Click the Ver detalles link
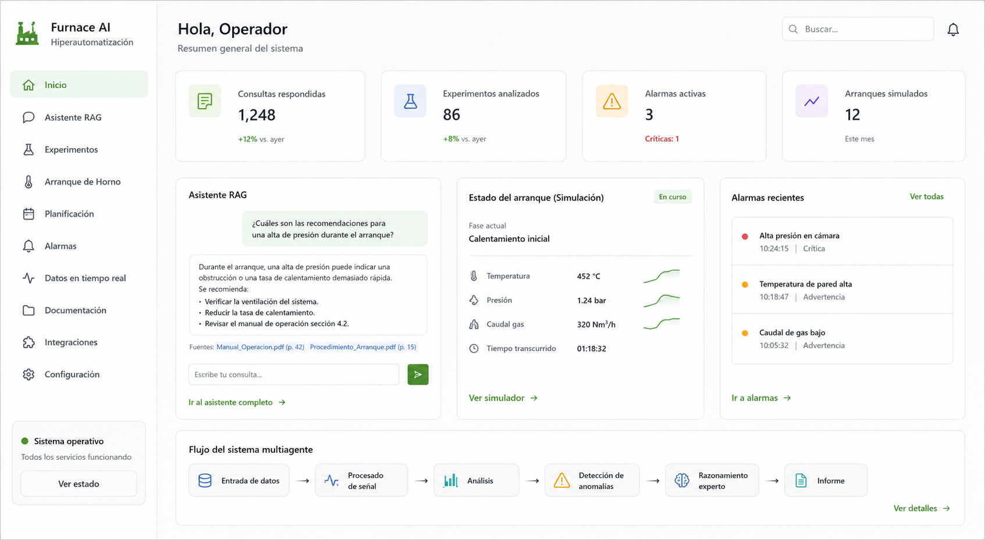 922,509
